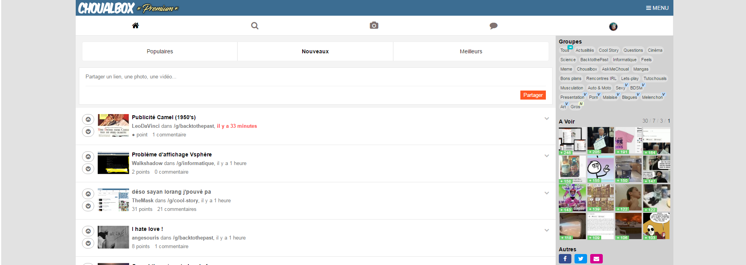Downvote the Problème d'affichage Vsphère post
746x265 pixels.
click(x=88, y=169)
